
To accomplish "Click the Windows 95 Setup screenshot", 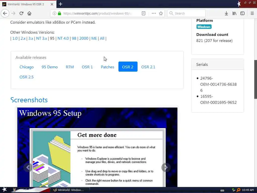I will 97,147.
